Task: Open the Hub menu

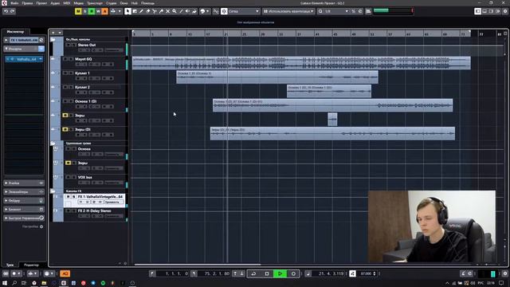Action: tap(135, 3)
